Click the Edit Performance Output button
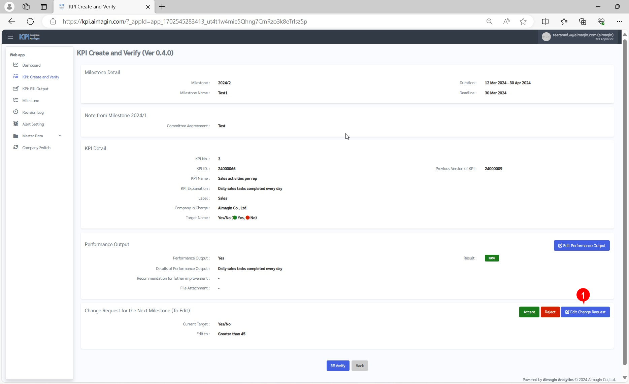Image resolution: width=629 pixels, height=384 pixels. pos(582,246)
